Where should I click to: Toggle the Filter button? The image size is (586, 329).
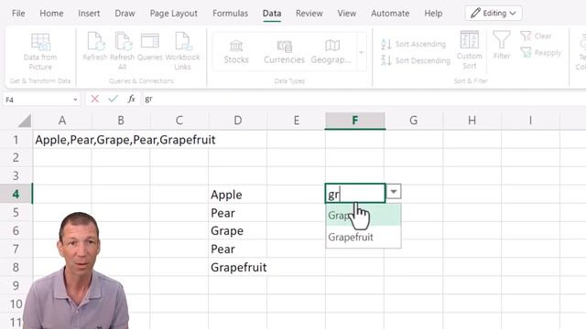pyautogui.click(x=502, y=46)
